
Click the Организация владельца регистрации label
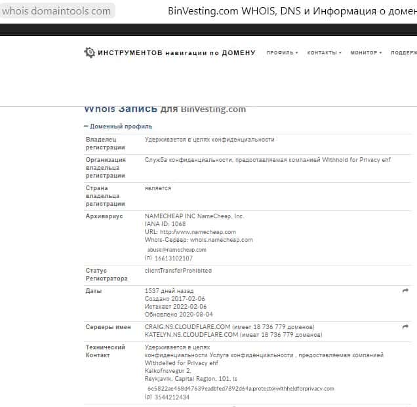pyautogui.click(x=106, y=168)
